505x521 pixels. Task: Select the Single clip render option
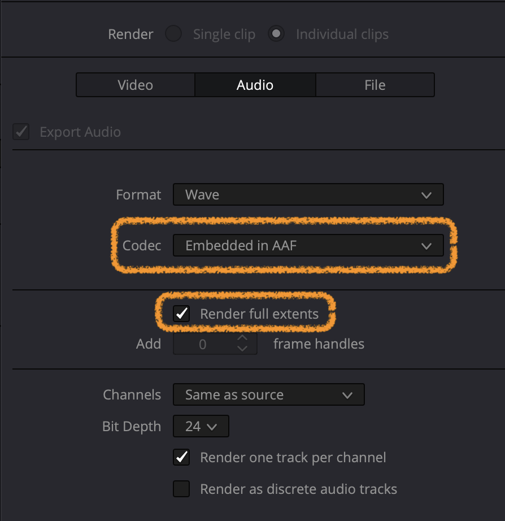coord(173,33)
